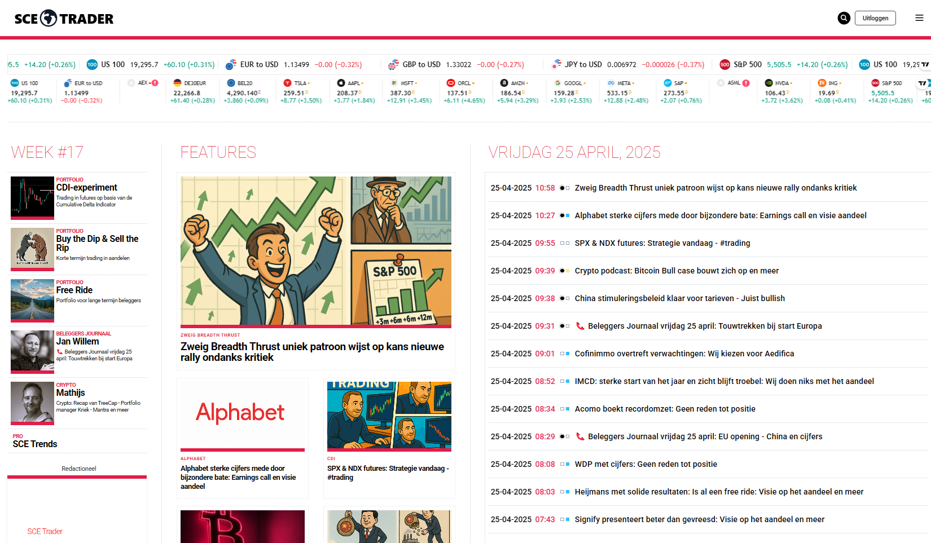
Task: Click the AAPL Apple logo icon
Action: [341, 83]
